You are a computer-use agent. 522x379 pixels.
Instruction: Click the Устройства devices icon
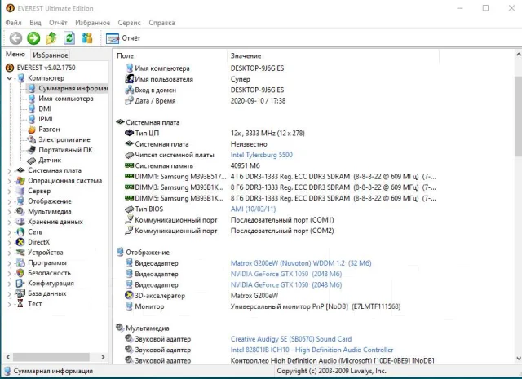tap(20, 253)
